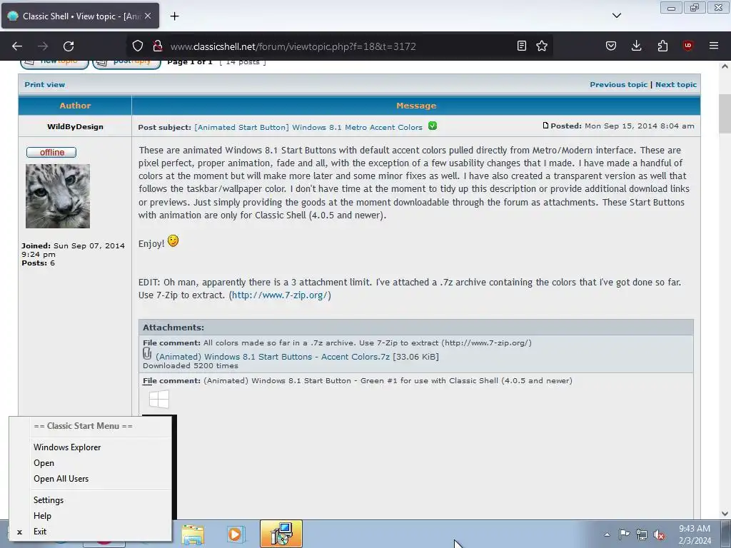
Task: Choose Open from the context menu
Action: [44, 463]
